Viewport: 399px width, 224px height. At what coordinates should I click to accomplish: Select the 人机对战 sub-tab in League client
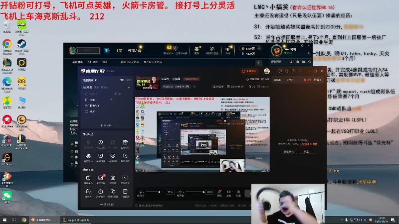click(92, 62)
